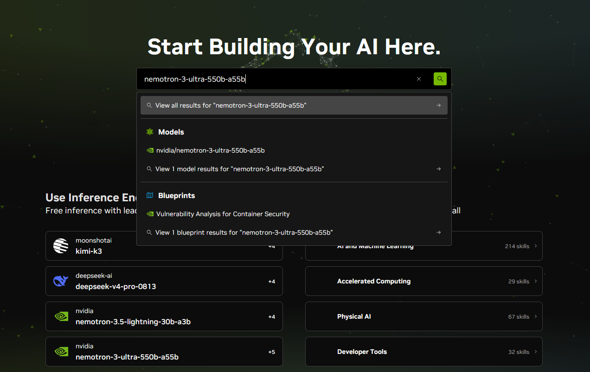Click +4 badge on nemotron-3.5-lightning-30b-a3b card

pos(272,317)
